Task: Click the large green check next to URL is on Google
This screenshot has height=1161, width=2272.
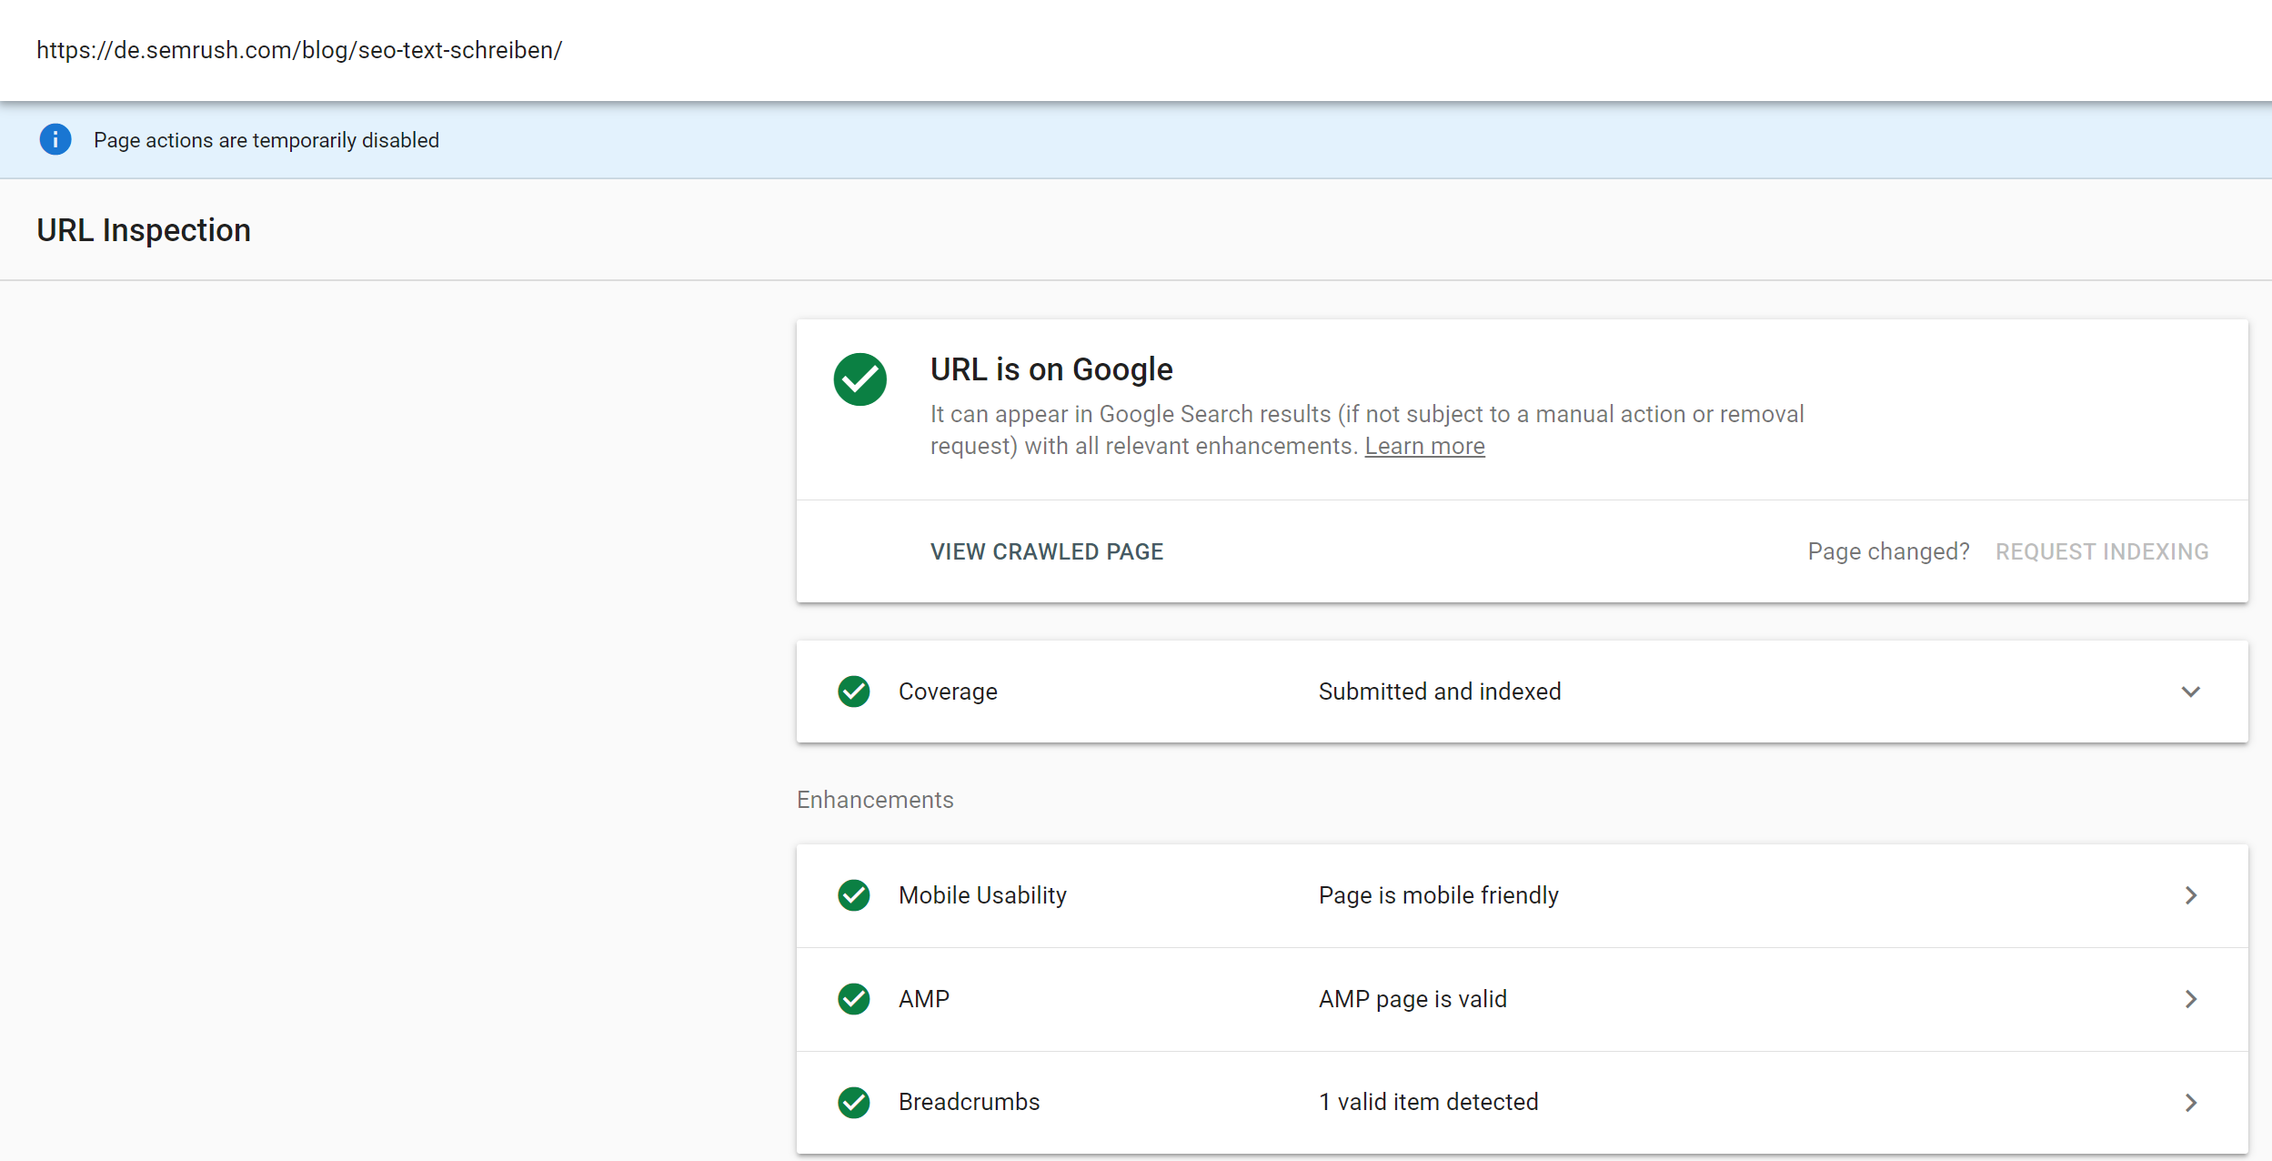Action: tap(860, 379)
